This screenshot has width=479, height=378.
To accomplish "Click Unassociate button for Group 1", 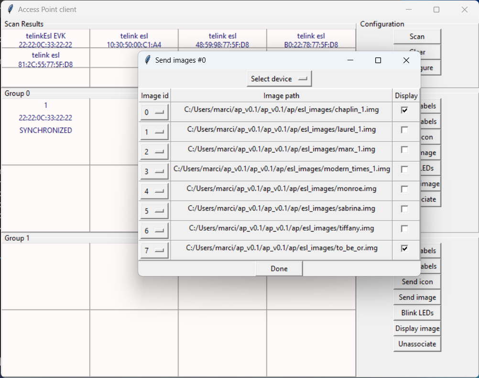I will click(x=417, y=344).
